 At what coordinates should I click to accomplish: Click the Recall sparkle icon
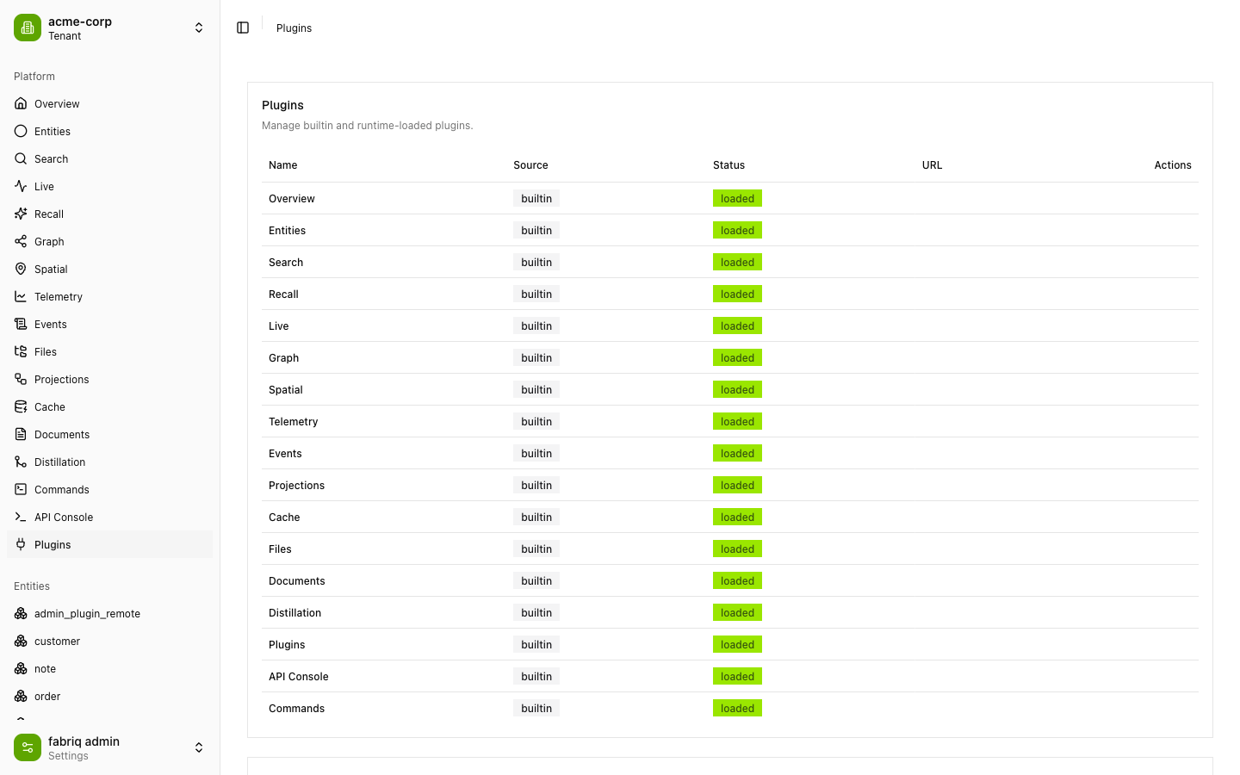[x=21, y=214]
